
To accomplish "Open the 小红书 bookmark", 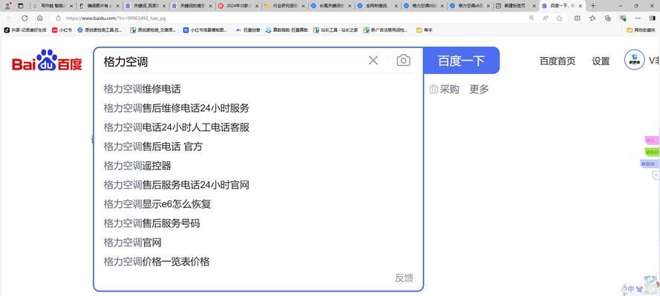I will pyautogui.click(x=62, y=30).
